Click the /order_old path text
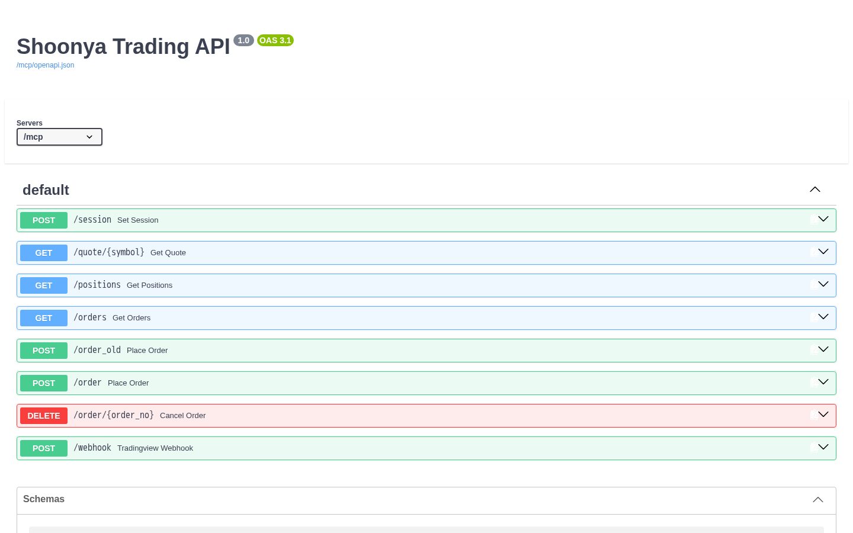Image resolution: width=853 pixels, height=533 pixels. [x=97, y=350]
